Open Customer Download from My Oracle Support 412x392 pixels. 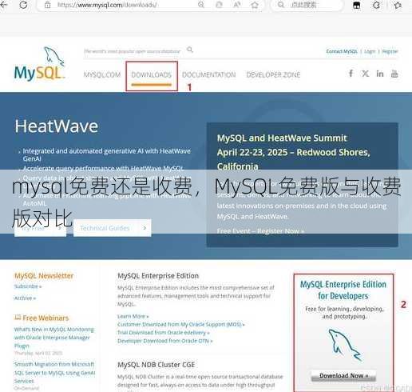coord(181,325)
